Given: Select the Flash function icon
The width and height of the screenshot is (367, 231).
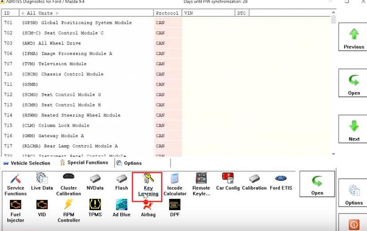Looking at the screenshot, I should [122, 182].
